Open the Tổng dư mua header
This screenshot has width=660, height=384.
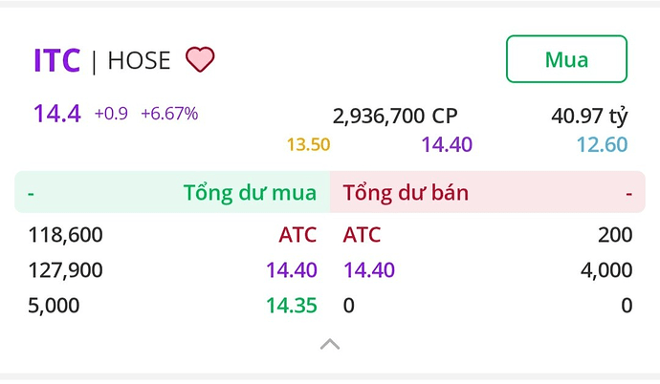(250, 193)
